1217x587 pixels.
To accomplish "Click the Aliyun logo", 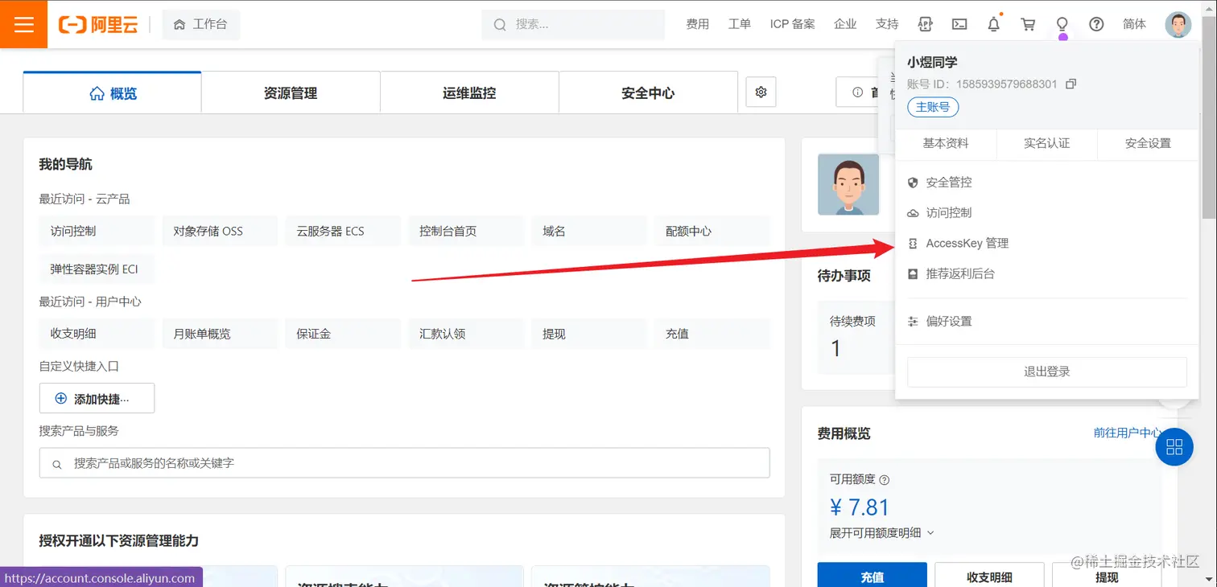I will click(x=97, y=24).
